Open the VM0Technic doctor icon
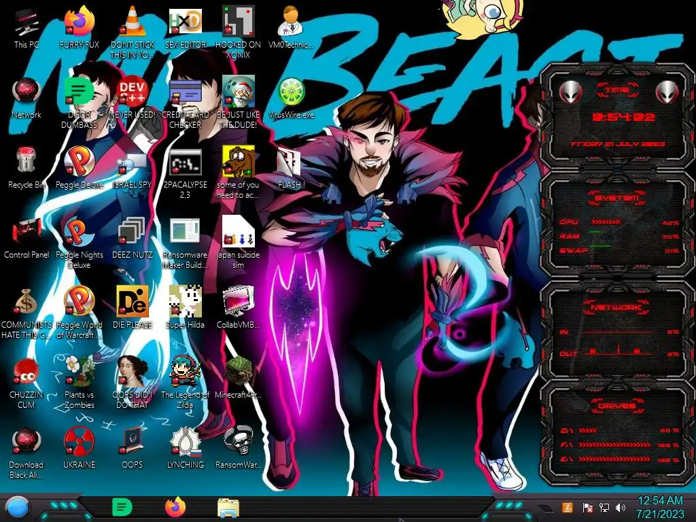 click(x=290, y=22)
